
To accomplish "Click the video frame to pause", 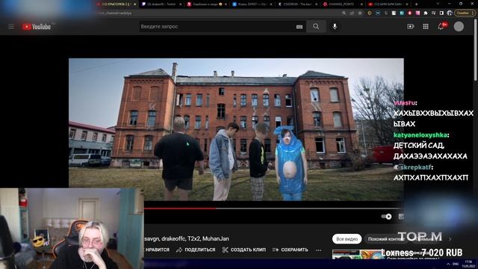I will tap(236, 129).
